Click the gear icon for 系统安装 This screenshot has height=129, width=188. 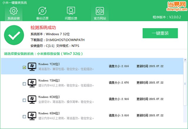click(14, 11)
